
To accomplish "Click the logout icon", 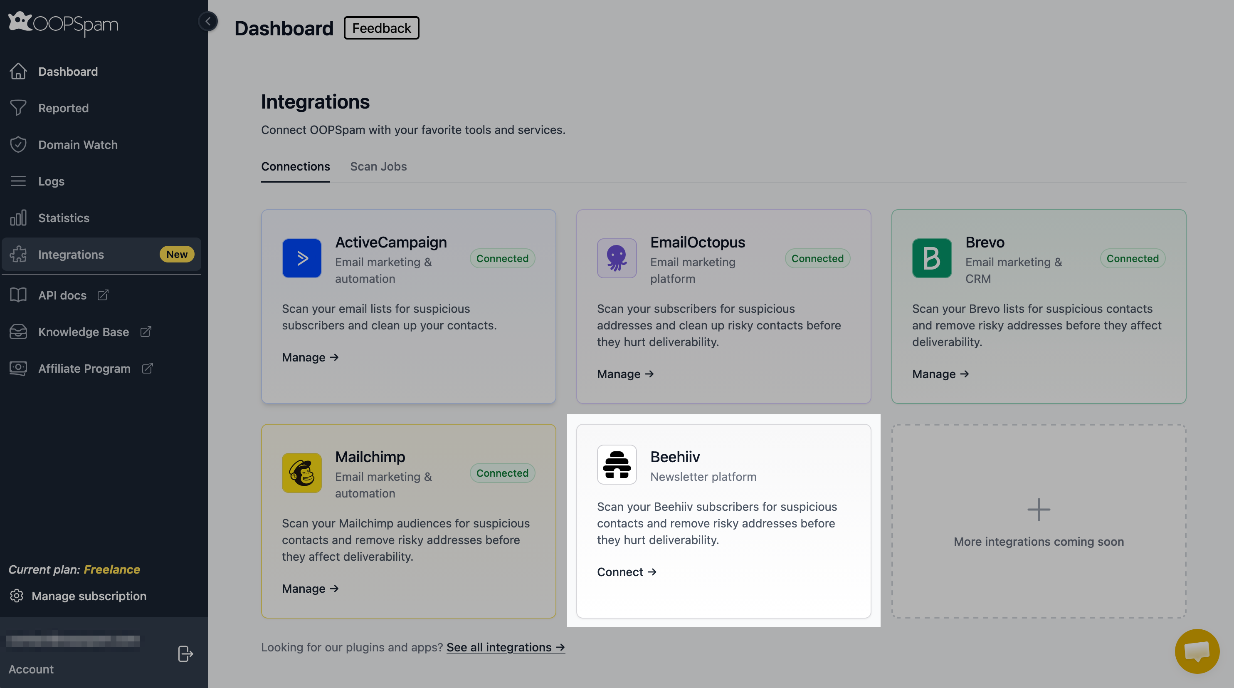I will 185,653.
